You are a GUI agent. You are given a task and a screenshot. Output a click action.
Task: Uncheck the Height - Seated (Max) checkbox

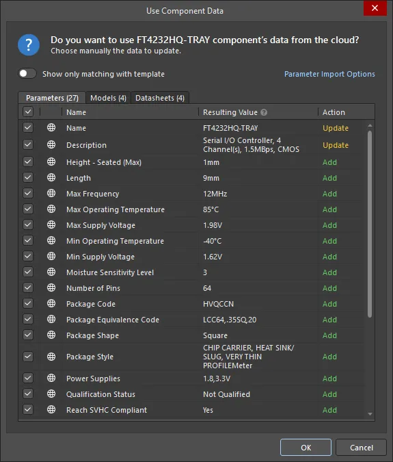pos(28,162)
